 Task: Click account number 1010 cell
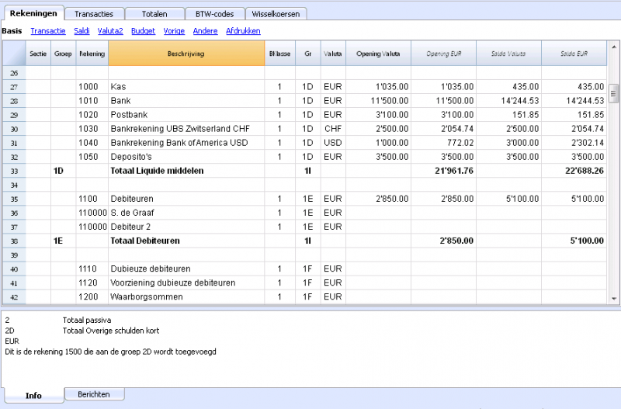(92, 101)
